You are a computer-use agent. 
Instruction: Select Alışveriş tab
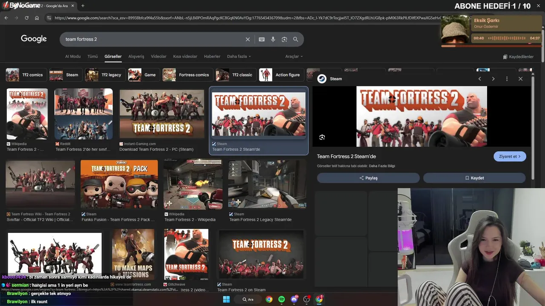click(136, 56)
